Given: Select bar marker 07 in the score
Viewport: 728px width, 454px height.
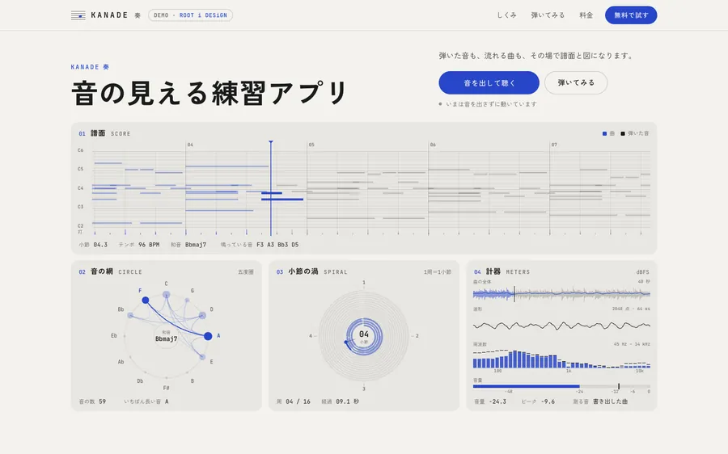Looking at the screenshot, I should [x=554, y=145].
